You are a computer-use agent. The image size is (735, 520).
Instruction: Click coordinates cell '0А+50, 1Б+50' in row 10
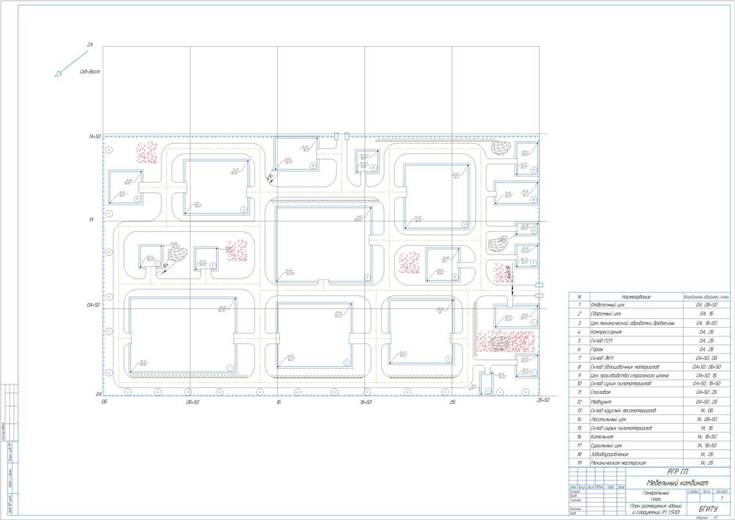tap(706, 384)
